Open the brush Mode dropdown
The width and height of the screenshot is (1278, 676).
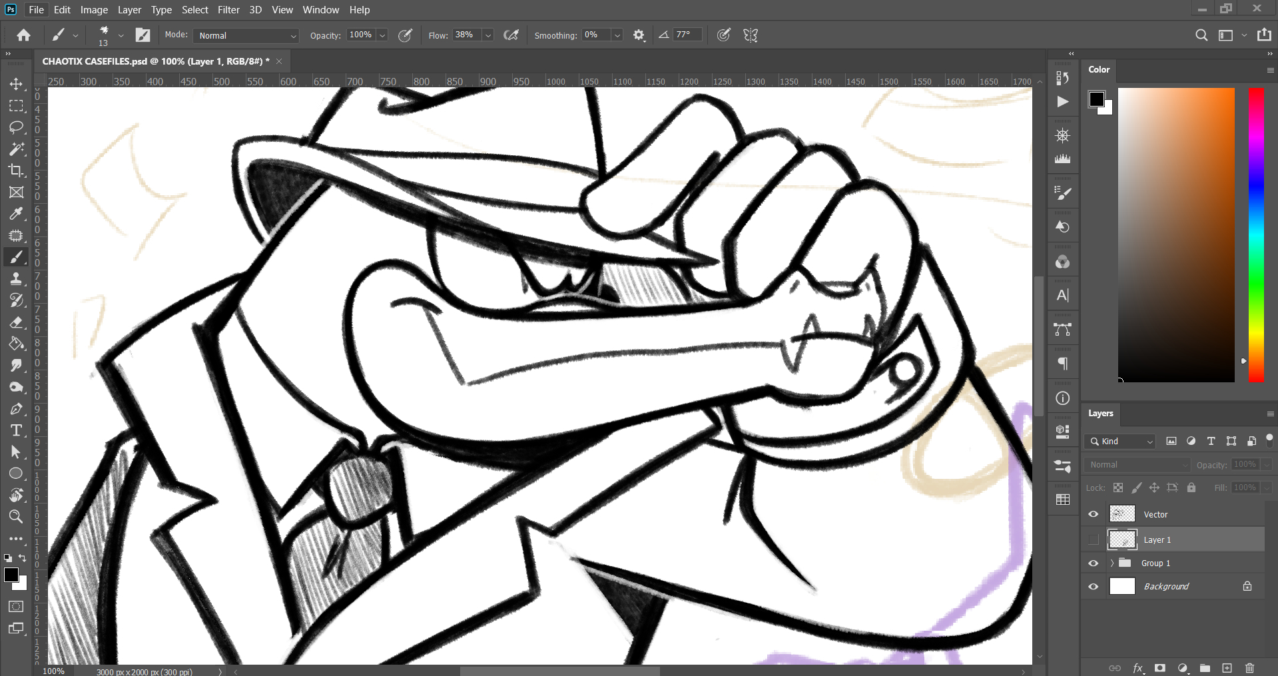pos(246,36)
